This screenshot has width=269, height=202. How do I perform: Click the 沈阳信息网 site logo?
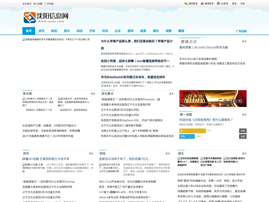coord(46,17)
